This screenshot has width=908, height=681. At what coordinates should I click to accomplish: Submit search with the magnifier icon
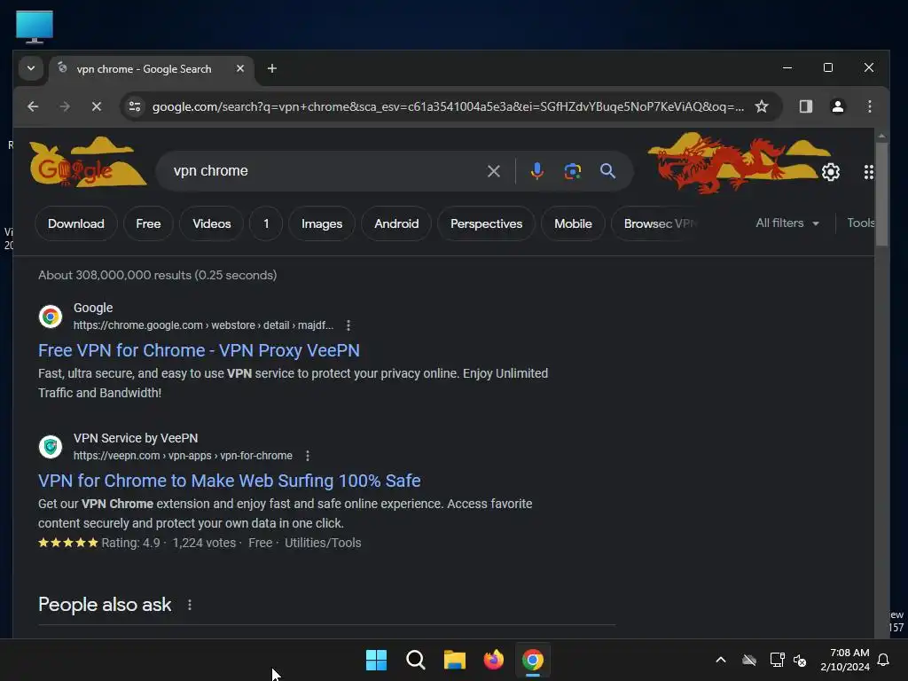pyautogui.click(x=607, y=171)
